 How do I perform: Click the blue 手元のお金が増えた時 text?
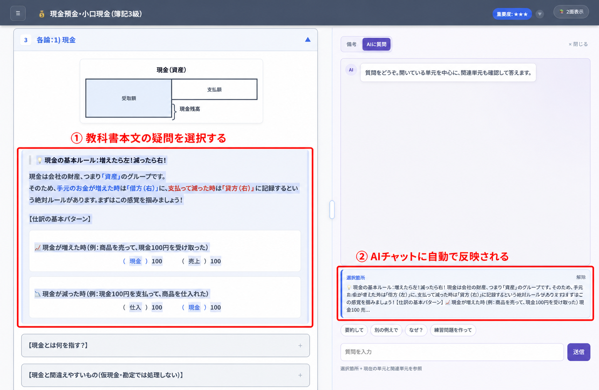pos(89,188)
